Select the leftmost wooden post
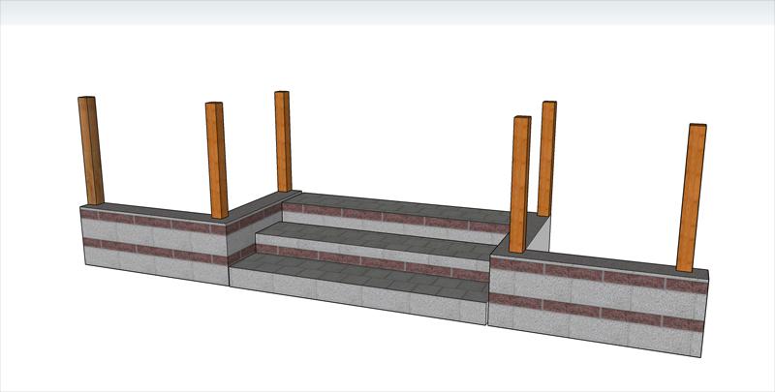Viewport: 775px width, 392px height. click(x=90, y=150)
